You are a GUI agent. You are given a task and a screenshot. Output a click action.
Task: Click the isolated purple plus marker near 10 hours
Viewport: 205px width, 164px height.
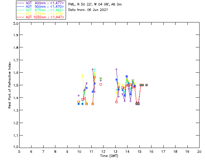78,95
